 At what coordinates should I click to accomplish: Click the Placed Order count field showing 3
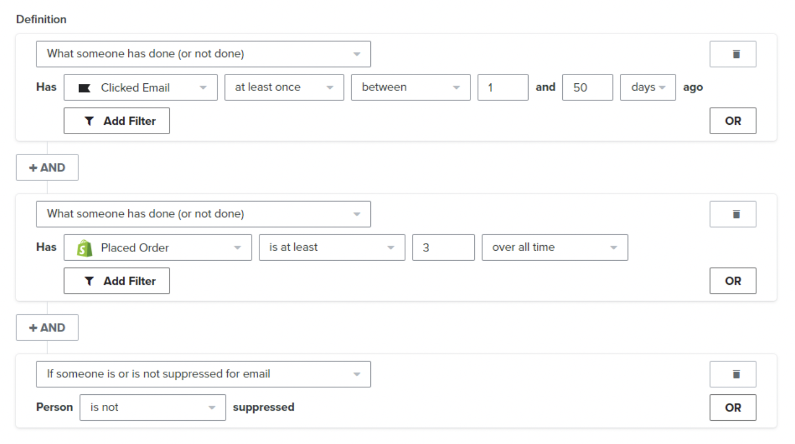point(443,247)
